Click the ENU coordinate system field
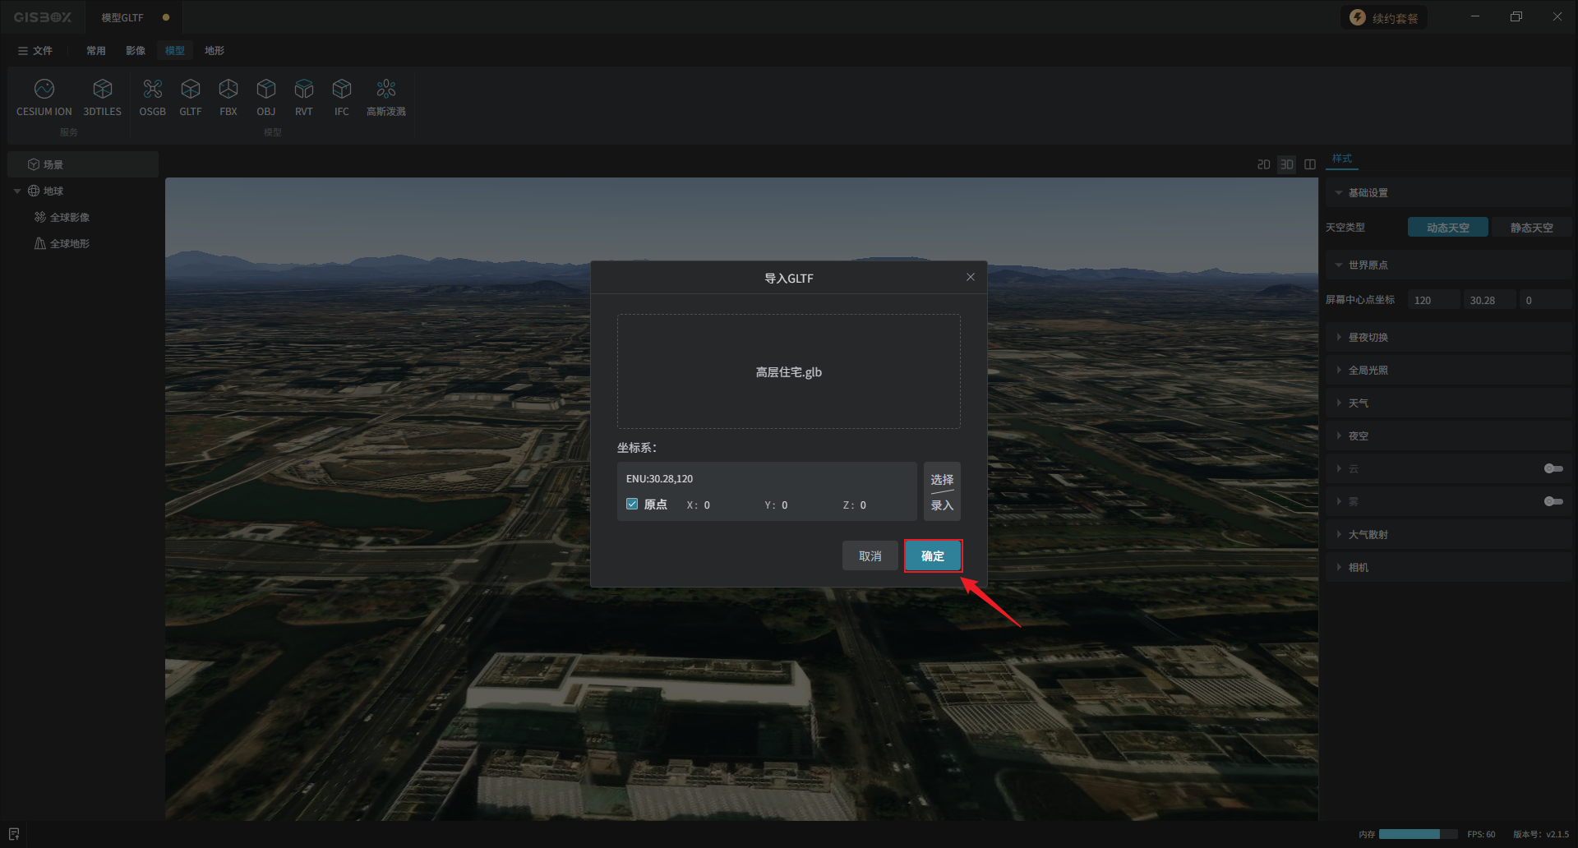1578x848 pixels. click(x=766, y=479)
